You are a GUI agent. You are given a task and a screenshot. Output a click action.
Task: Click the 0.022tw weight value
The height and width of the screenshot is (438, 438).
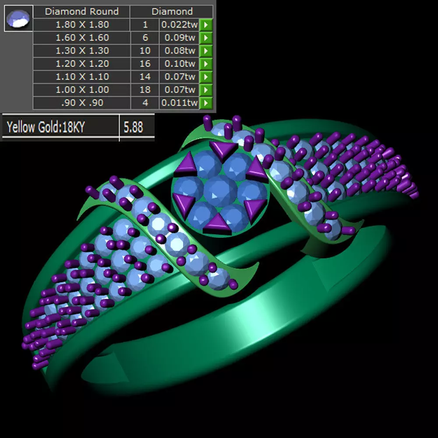179,25
